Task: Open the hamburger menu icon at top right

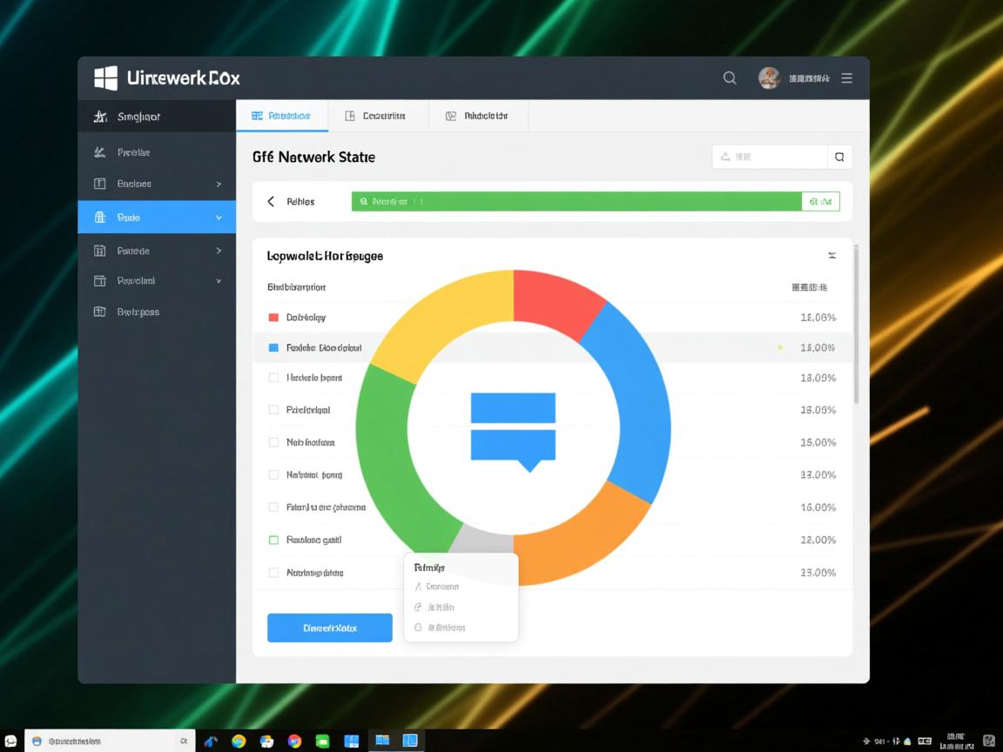Action: point(847,77)
